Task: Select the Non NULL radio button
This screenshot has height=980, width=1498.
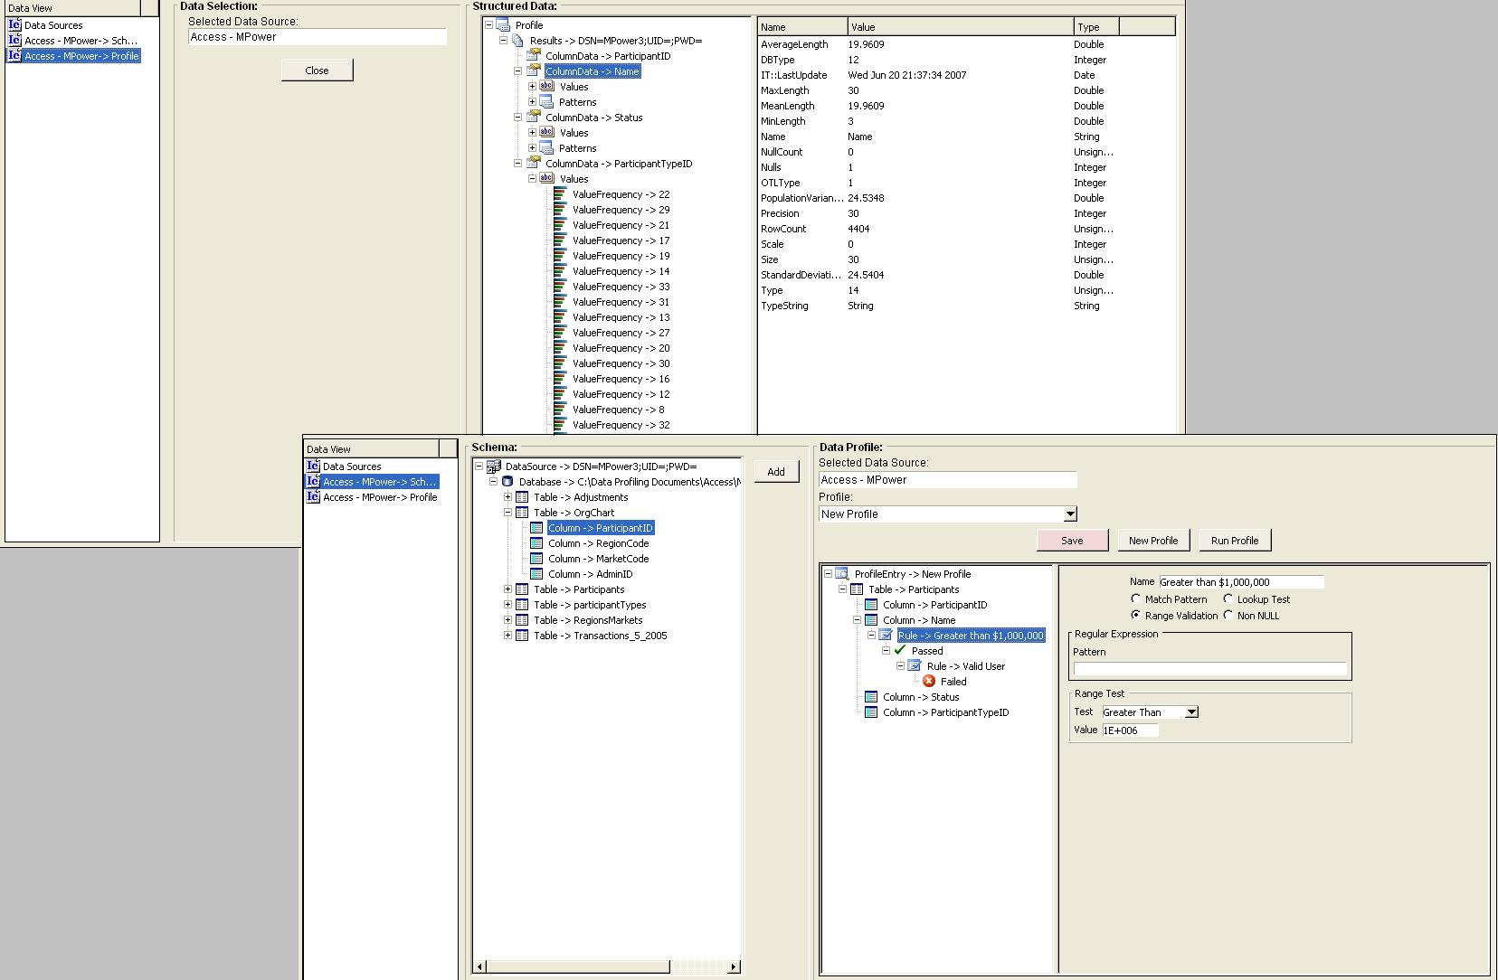Action: (x=1228, y=616)
